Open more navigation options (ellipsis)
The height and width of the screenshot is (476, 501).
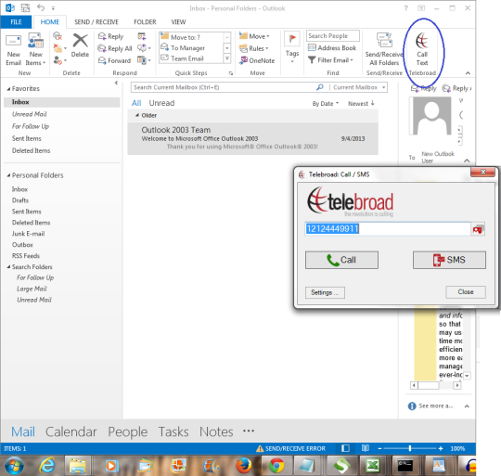pos(249,431)
